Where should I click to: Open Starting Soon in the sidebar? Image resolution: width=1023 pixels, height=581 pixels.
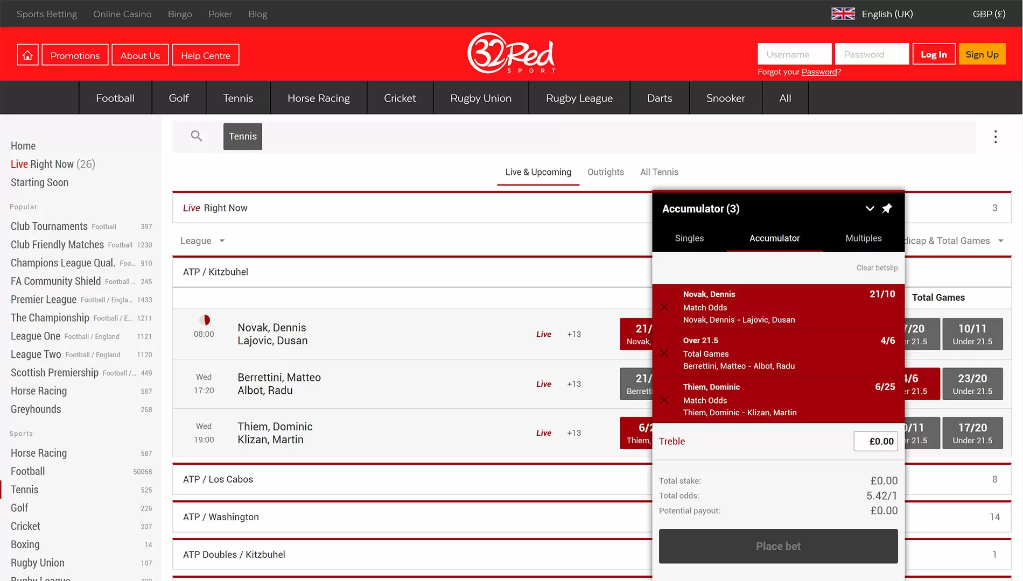39,182
